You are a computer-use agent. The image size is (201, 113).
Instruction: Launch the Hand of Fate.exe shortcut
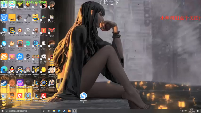tap(52, 45)
